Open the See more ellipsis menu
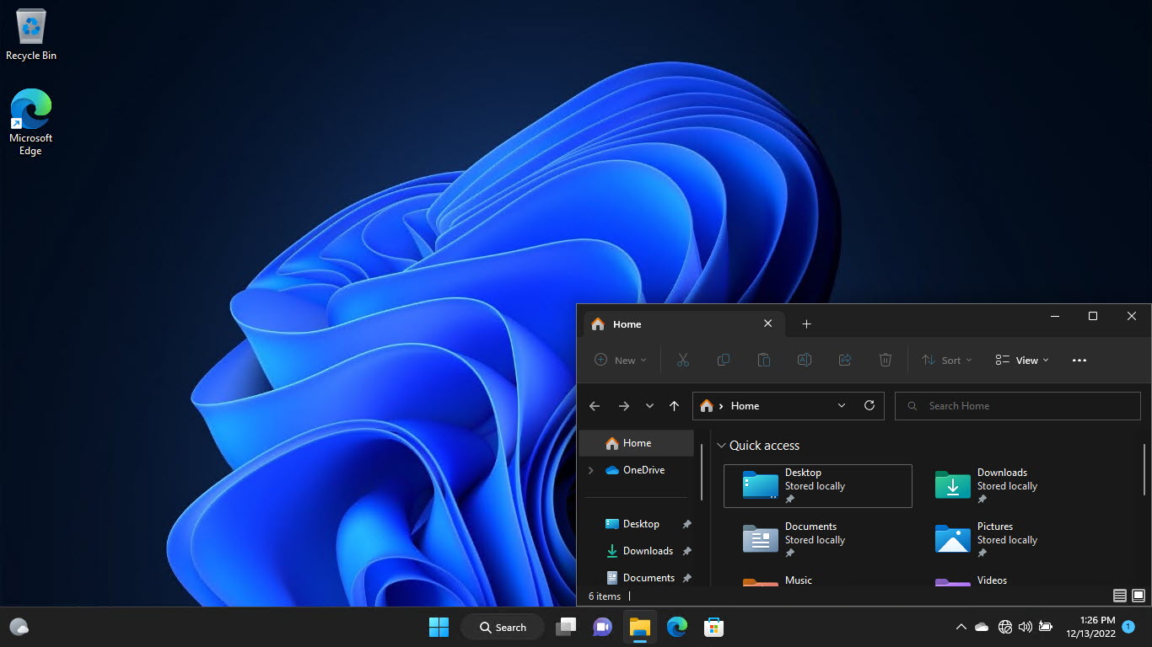 tap(1079, 360)
